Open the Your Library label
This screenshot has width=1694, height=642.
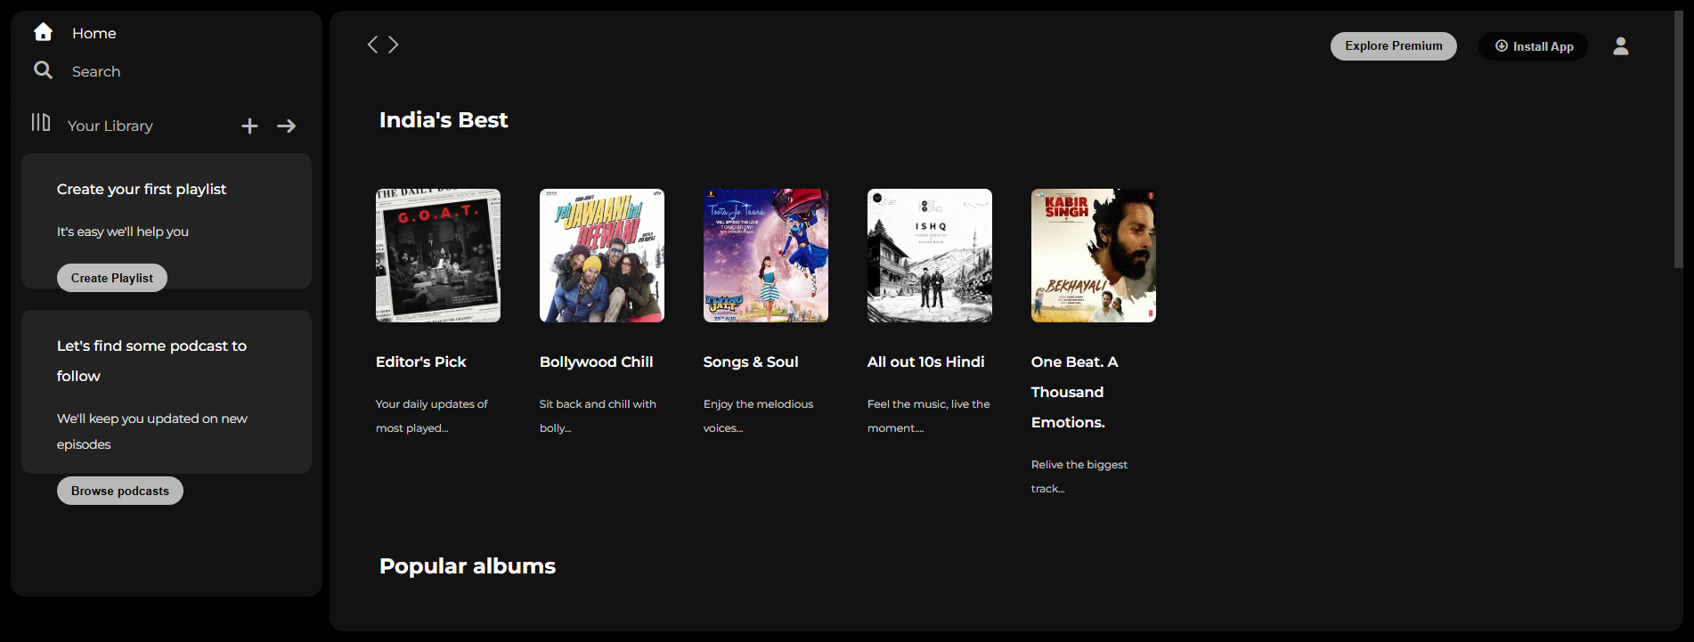pyautogui.click(x=110, y=126)
